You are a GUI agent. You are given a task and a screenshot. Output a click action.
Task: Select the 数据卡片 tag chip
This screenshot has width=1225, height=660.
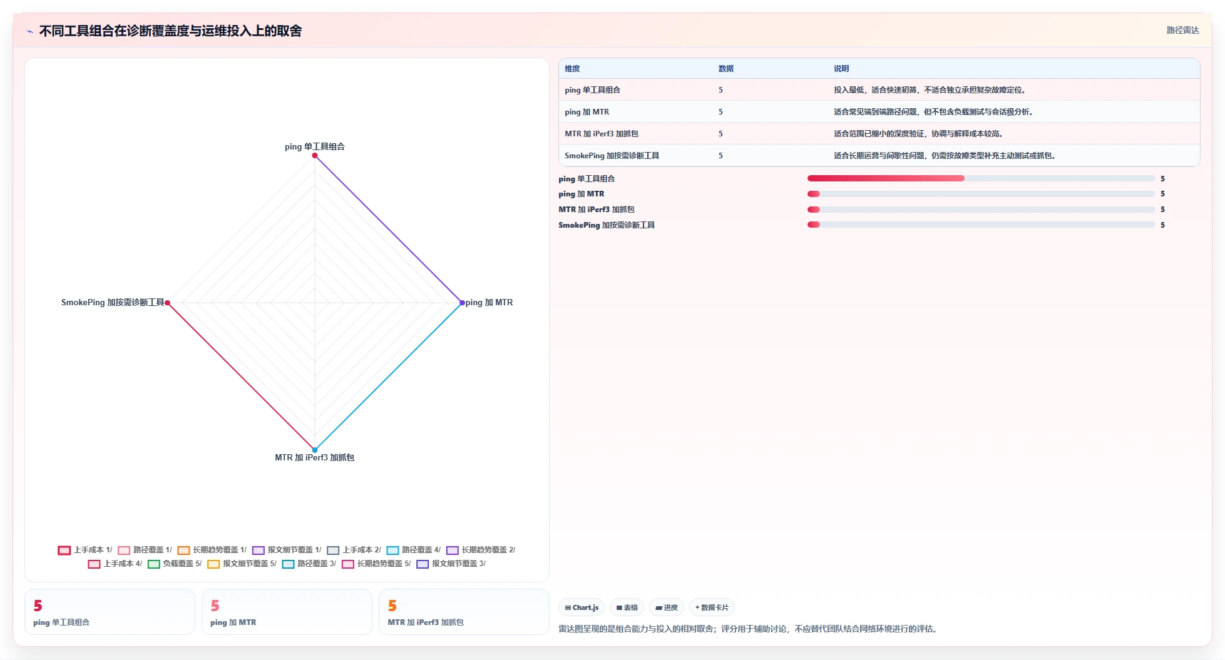(712, 607)
